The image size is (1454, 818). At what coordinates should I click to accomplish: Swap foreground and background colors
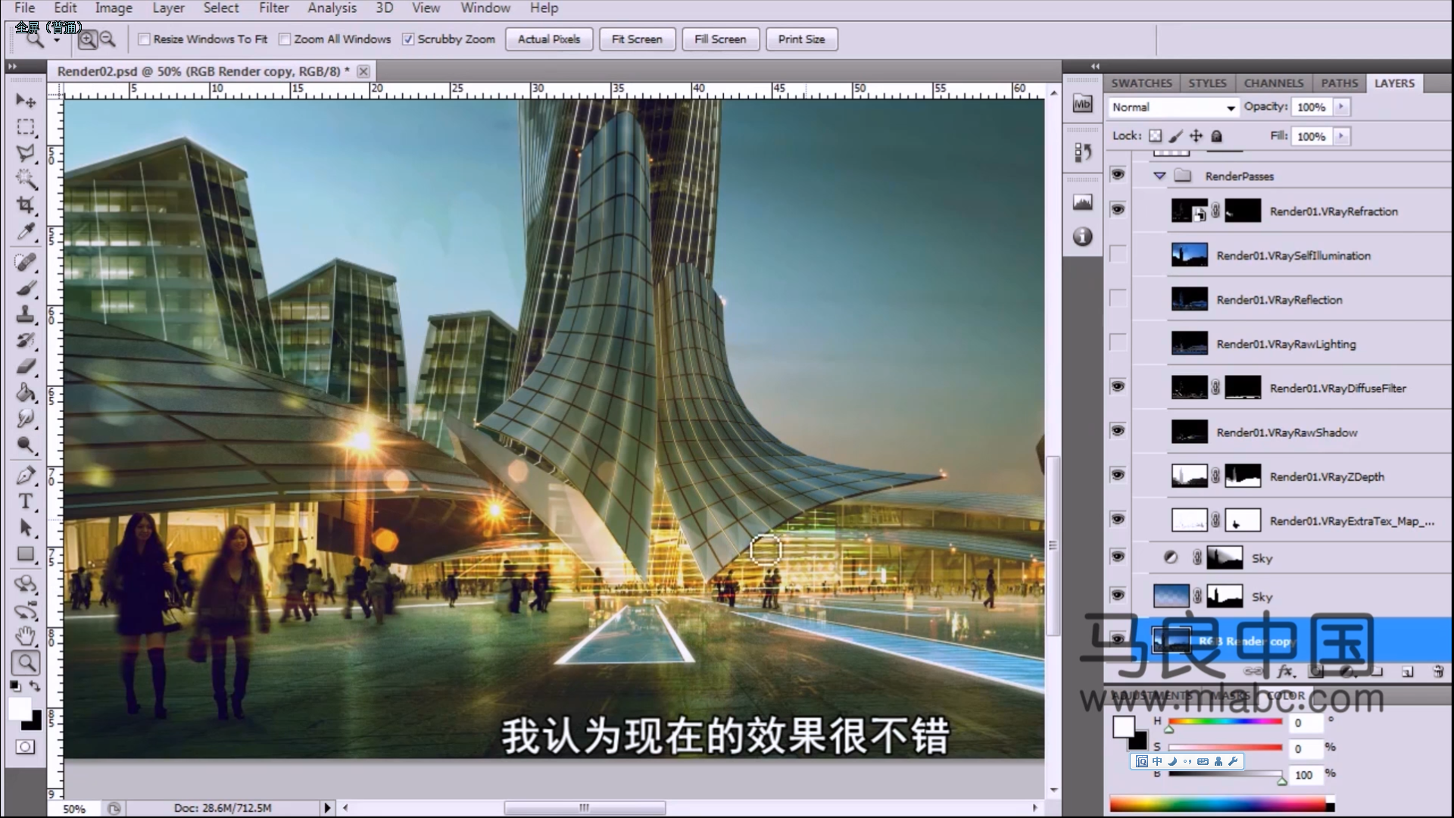(x=35, y=685)
